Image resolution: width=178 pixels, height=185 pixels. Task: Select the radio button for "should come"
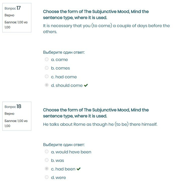pos(47,85)
